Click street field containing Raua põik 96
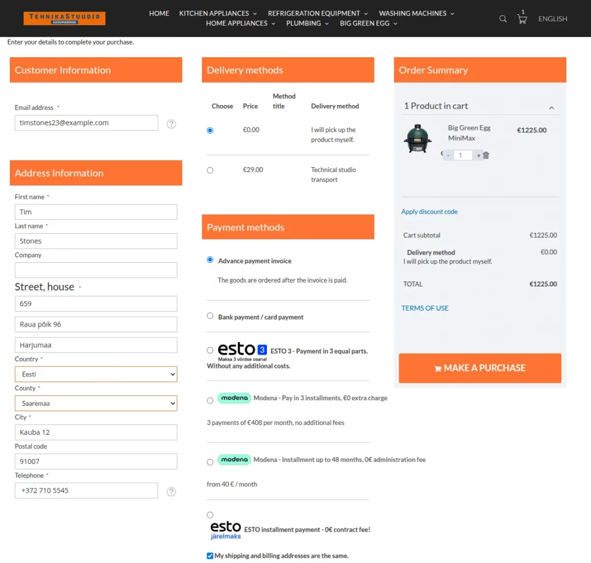Image resolution: width=591 pixels, height=563 pixels. (96, 324)
